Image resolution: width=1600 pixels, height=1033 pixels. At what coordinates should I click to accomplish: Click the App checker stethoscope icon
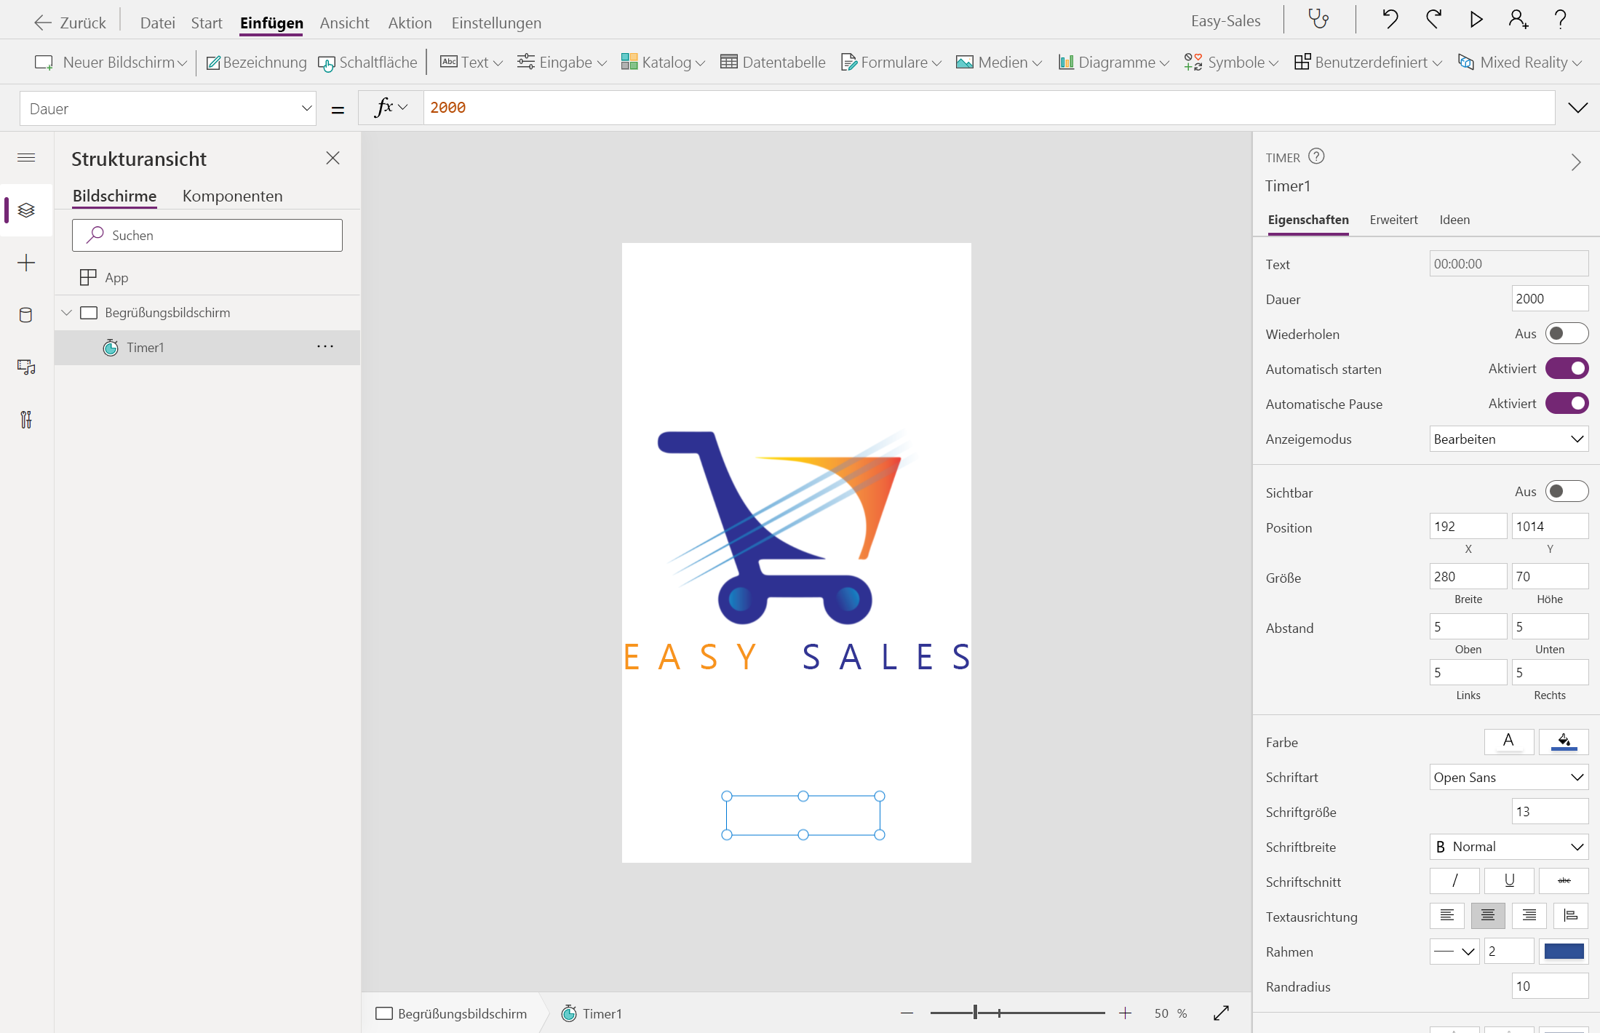[1318, 19]
